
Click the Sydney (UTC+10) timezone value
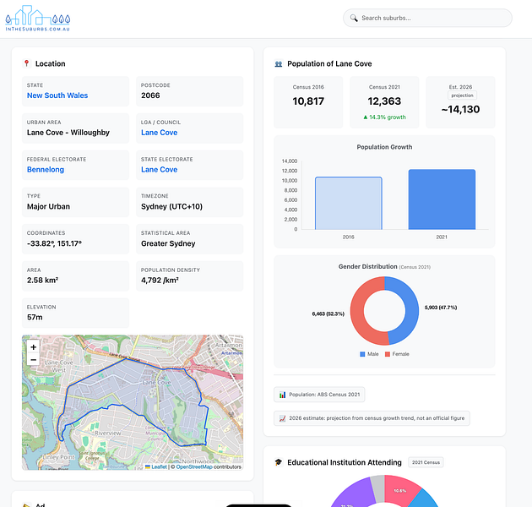[x=171, y=206]
